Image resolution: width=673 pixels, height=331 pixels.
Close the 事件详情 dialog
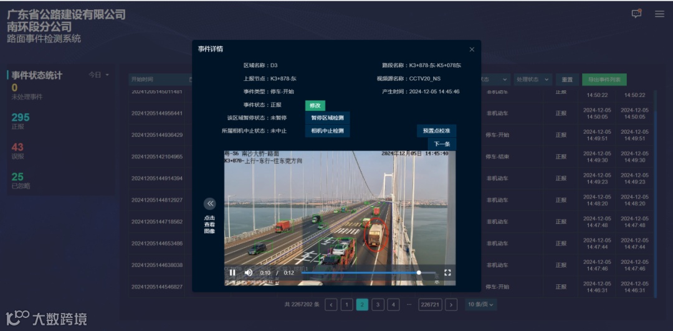(472, 49)
